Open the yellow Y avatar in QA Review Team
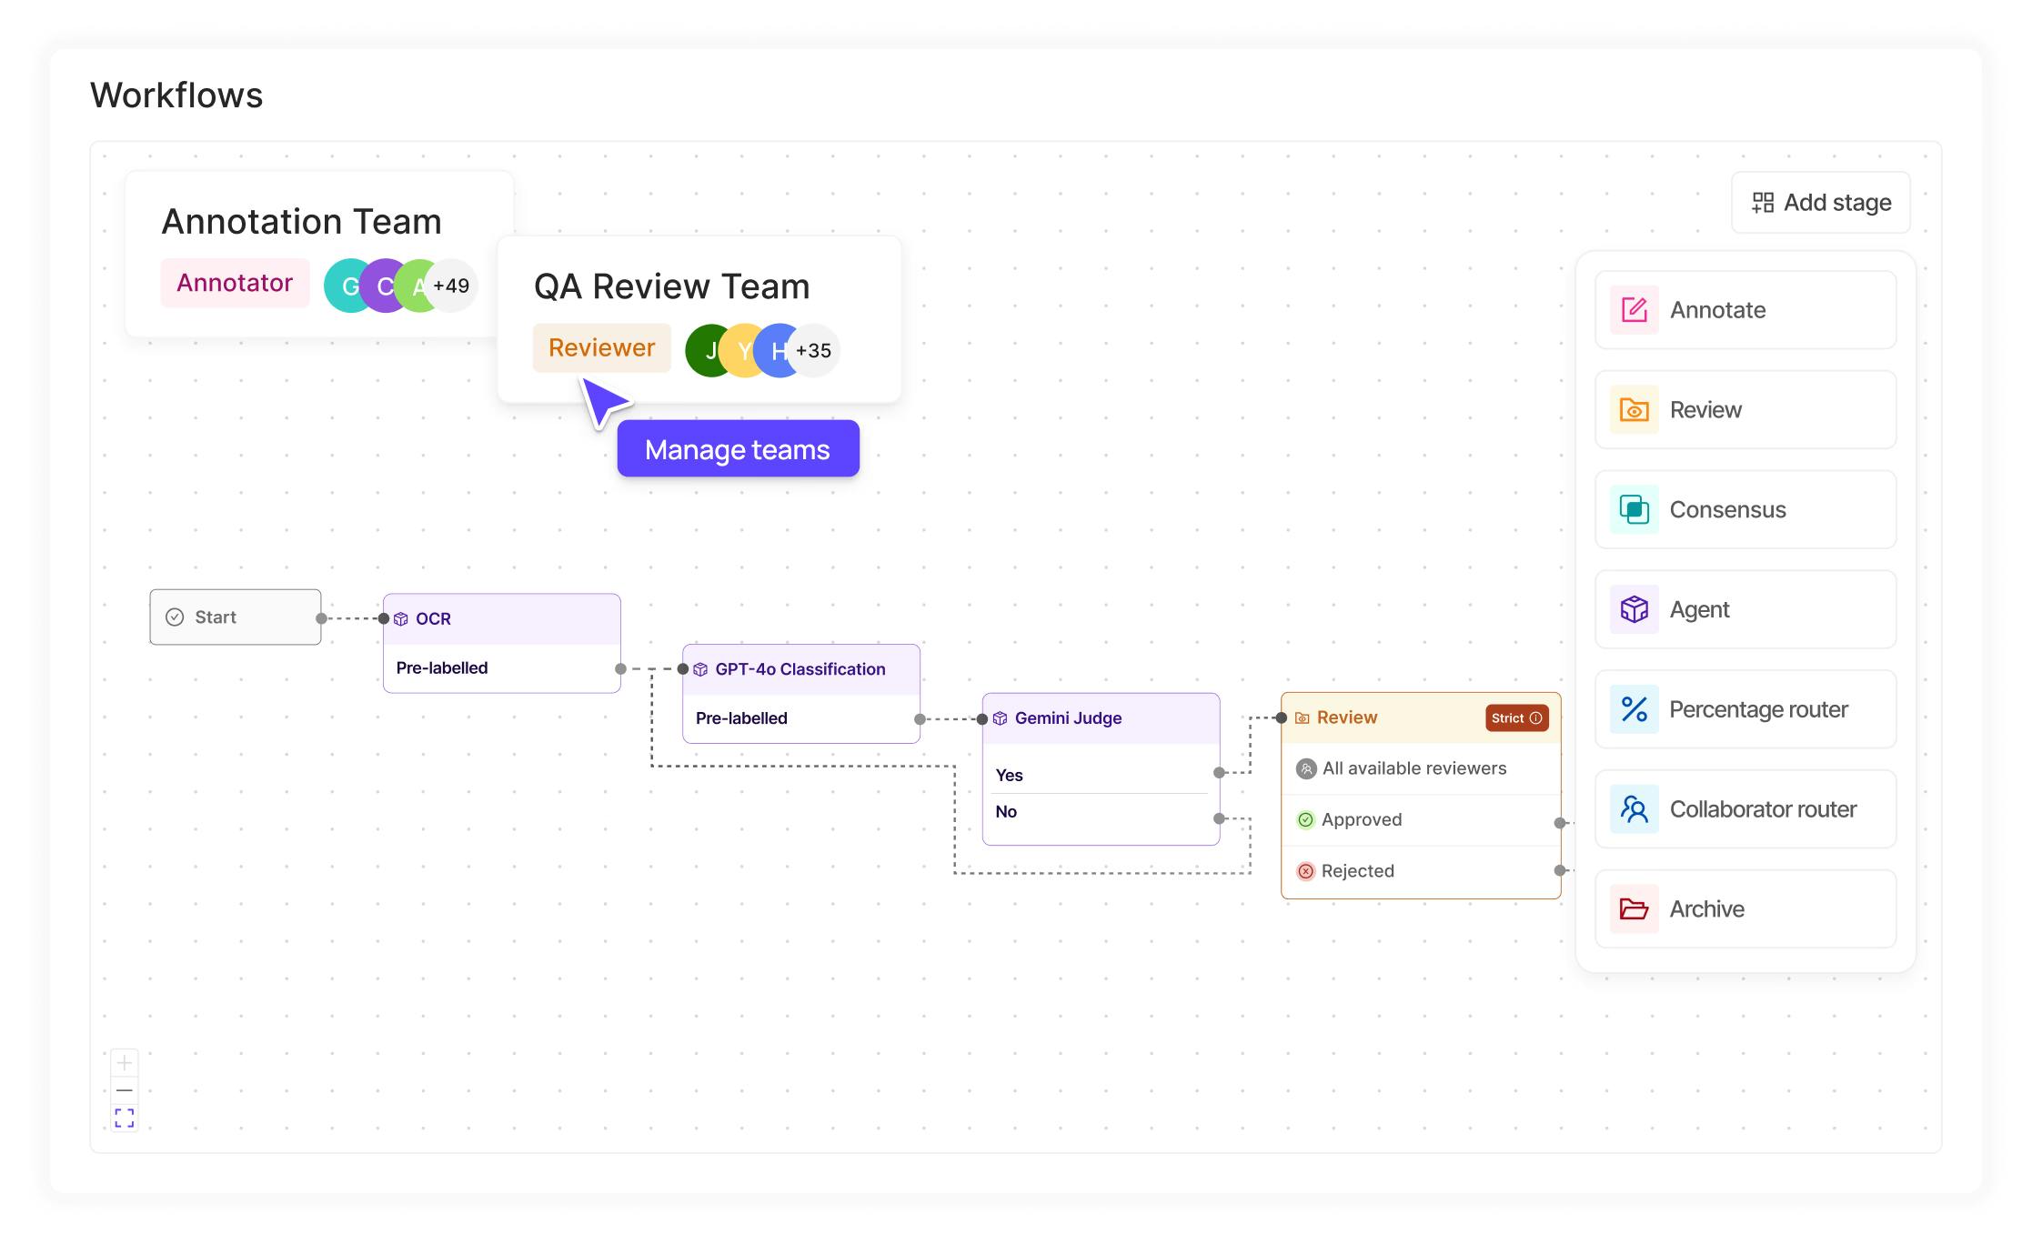Viewport: 2032px width, 1244px height. (x=742, y=351)
